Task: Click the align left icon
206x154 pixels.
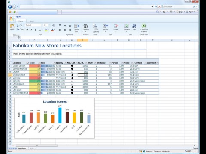Action: 60,30
